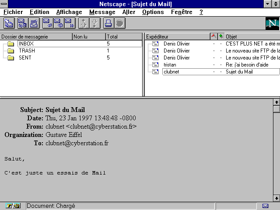Screen dimensions: 280x210
Task: Click the SENT folder icon
Action: [10, 58]
